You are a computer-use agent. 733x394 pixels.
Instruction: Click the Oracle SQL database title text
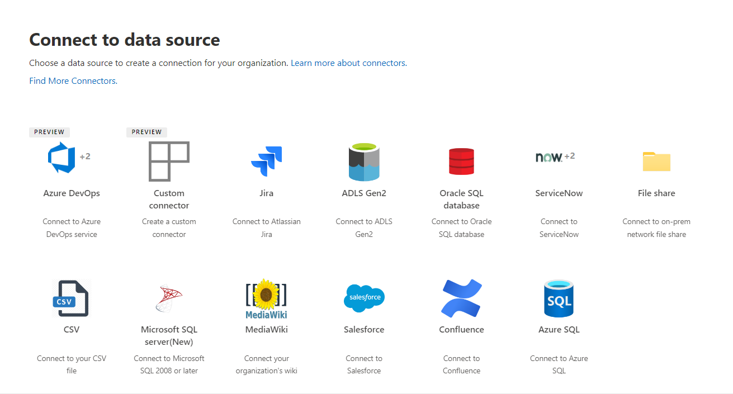(x=461, y=199)
